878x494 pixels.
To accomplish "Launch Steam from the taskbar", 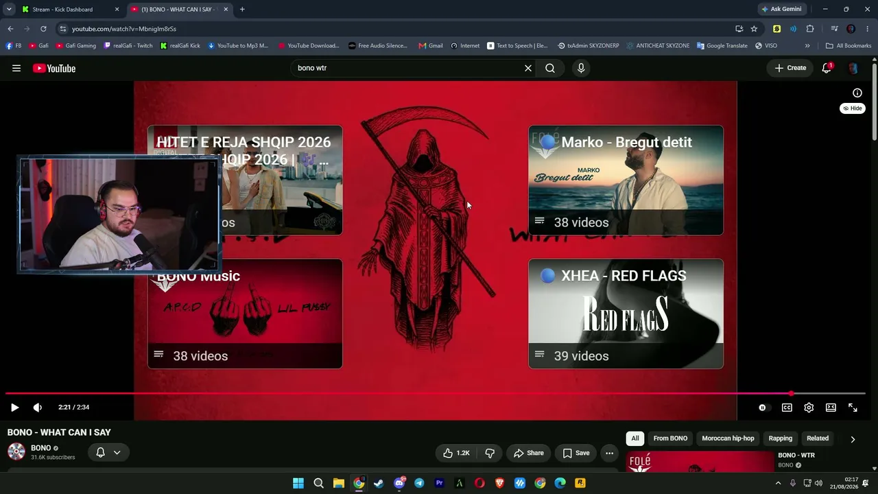I will pyautogui.click(x=379, y=483).
